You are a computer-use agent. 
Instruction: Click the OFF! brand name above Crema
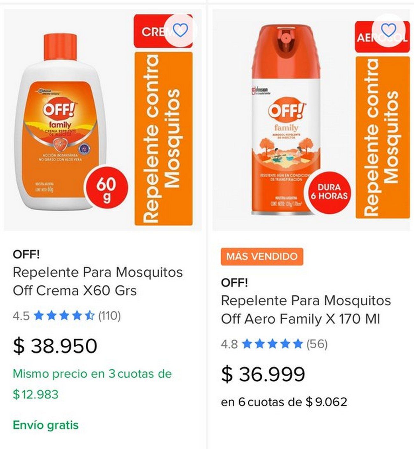tap(26, 255)
